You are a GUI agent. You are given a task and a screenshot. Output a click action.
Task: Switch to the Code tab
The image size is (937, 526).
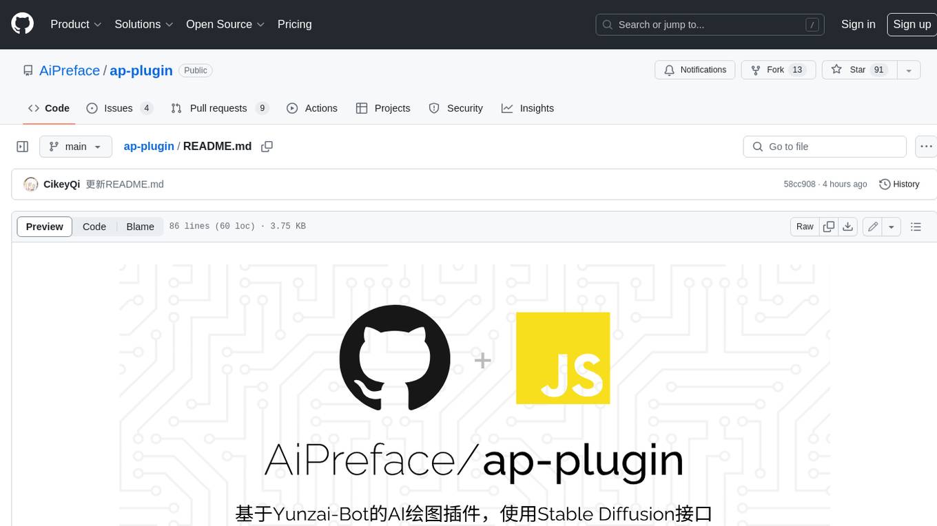[x=49, y=108]
